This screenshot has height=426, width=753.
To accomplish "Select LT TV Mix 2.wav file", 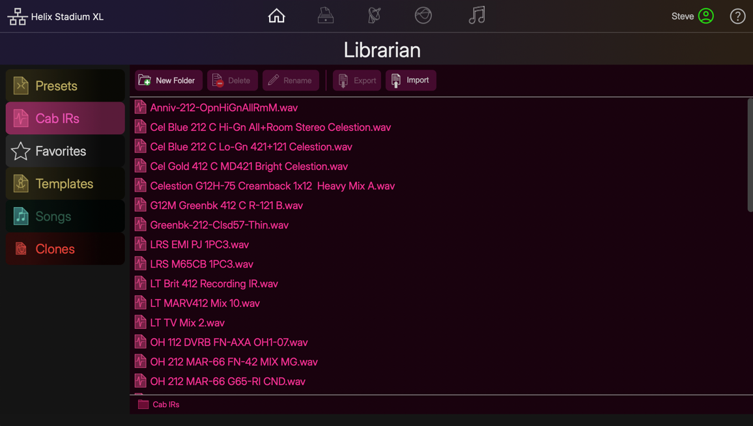I will click(x=188, y=322).
